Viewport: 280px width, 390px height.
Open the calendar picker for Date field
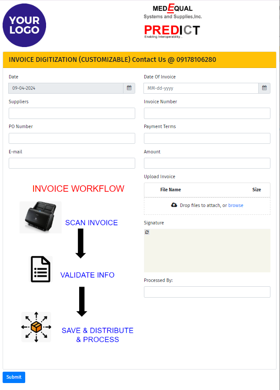[x=129, y=88]
